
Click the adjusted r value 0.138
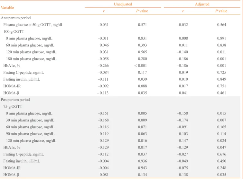[x=183, y=175]
